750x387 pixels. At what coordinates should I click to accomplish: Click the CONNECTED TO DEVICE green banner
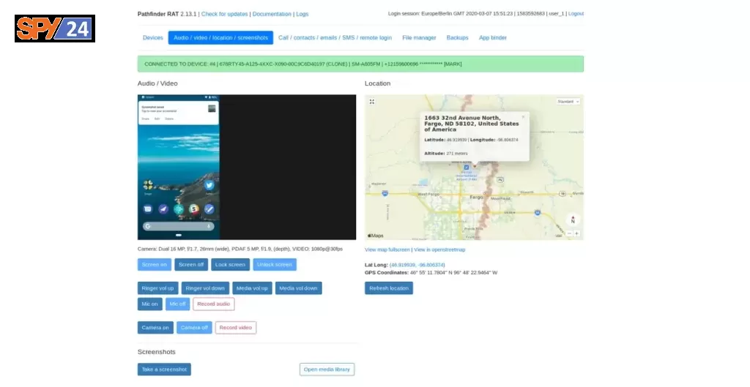(x=360, y=64)
